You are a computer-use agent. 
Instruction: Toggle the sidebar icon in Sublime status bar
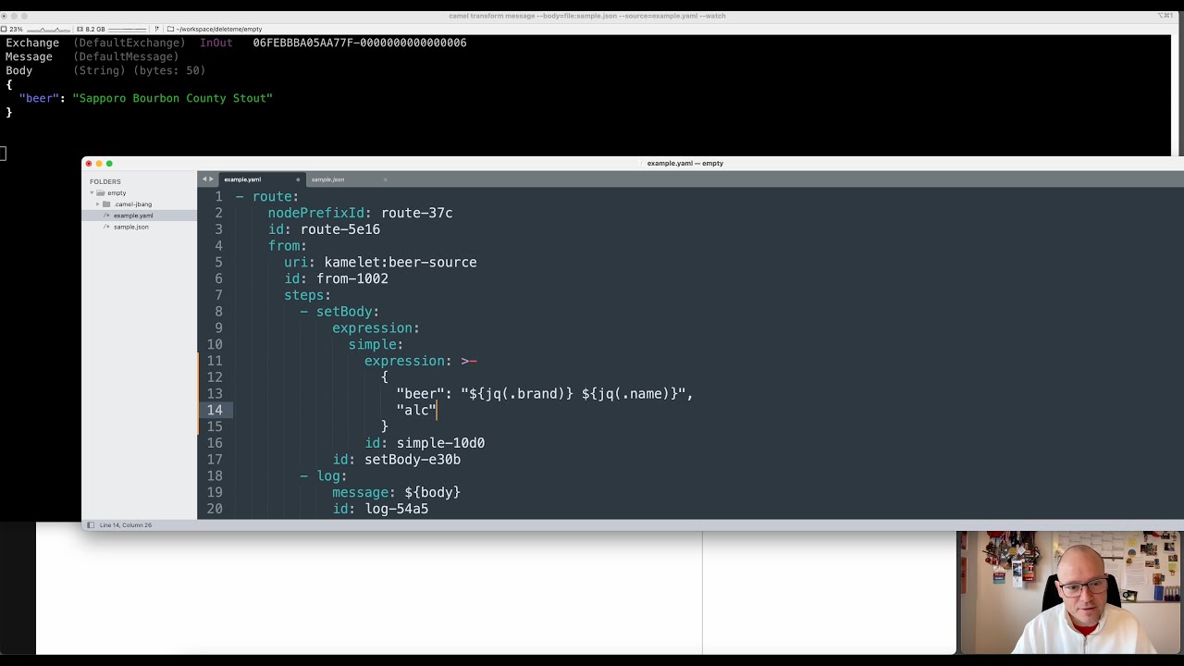(x=90, y=525)
